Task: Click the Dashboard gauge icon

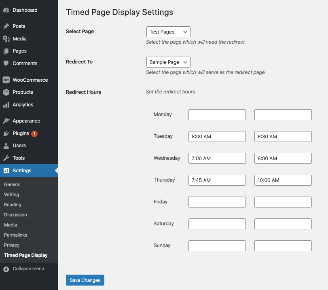Action: (x=6, y=10)
